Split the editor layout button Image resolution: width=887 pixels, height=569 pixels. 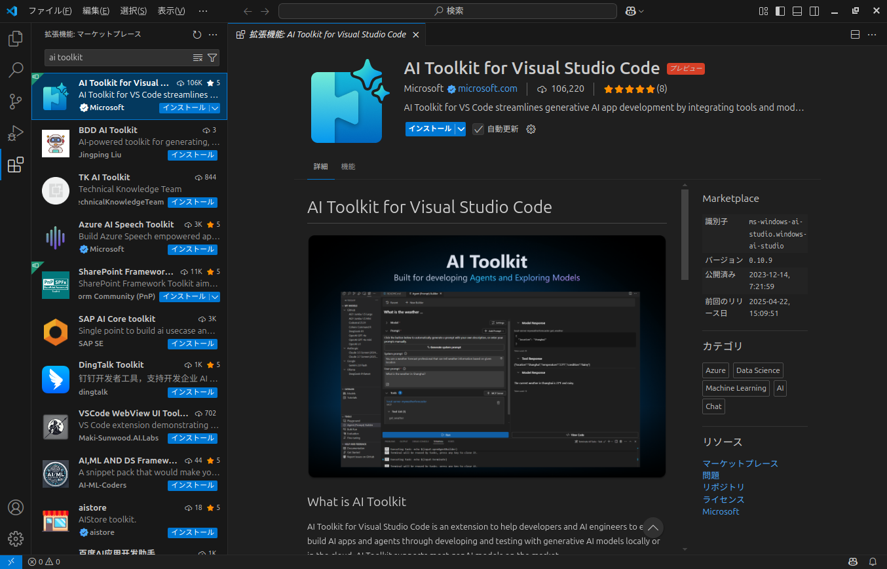tap(855, 34)
